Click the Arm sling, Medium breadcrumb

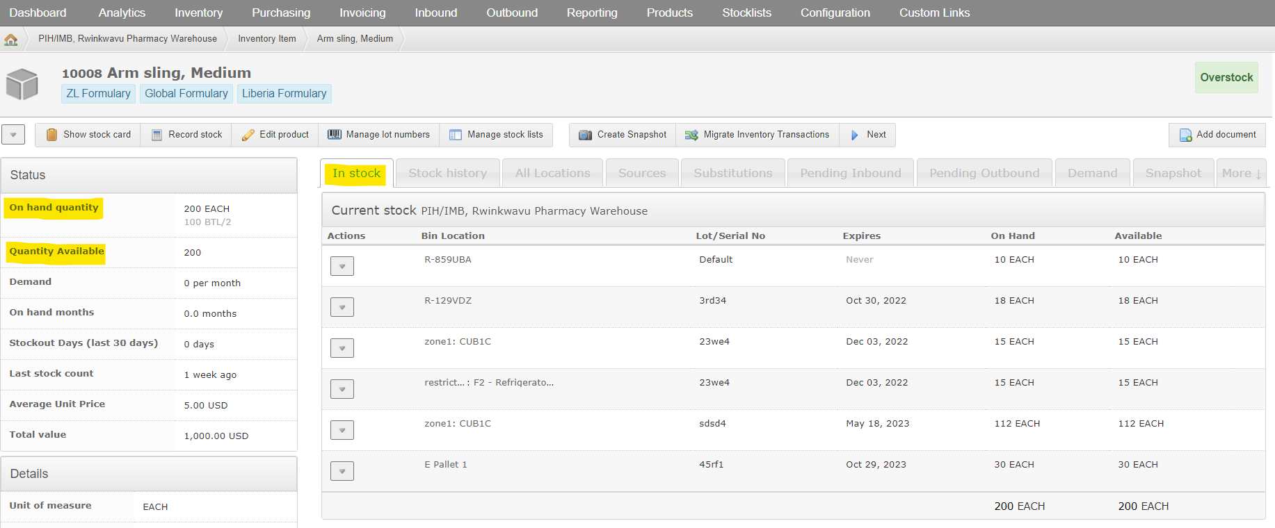tap(355, 39)
